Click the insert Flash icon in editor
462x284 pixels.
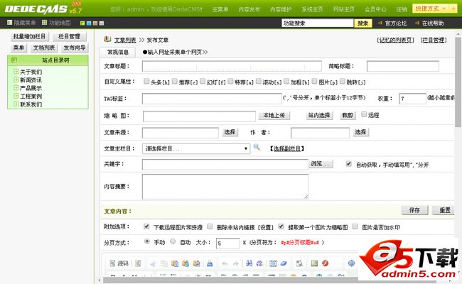point(326,263)
